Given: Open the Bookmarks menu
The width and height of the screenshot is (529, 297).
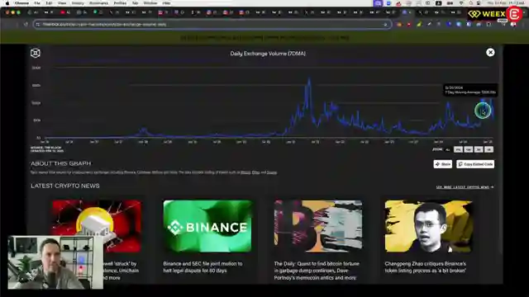Looking at the screenshot, I should tap(99, 3).
